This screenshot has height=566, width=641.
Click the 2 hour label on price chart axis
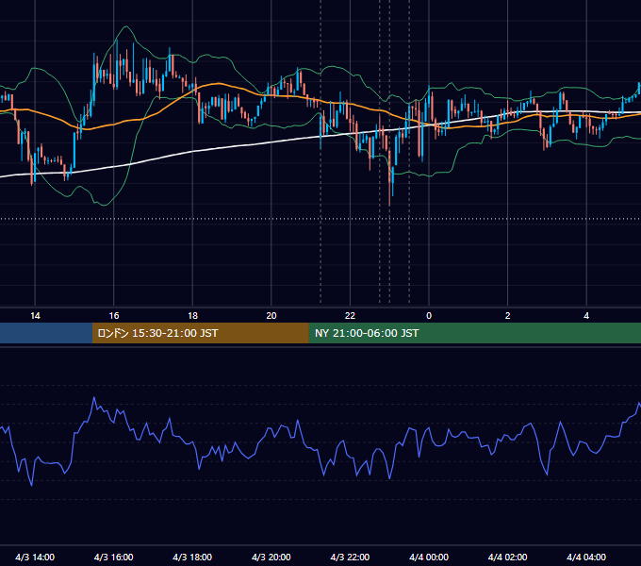tap(508, 316)
